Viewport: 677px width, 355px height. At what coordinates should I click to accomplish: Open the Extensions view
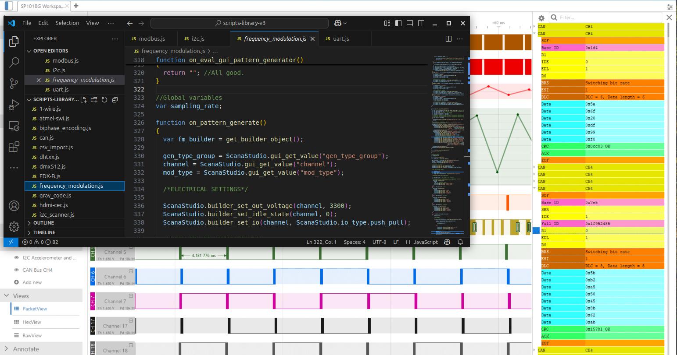[x=14, y=147]
